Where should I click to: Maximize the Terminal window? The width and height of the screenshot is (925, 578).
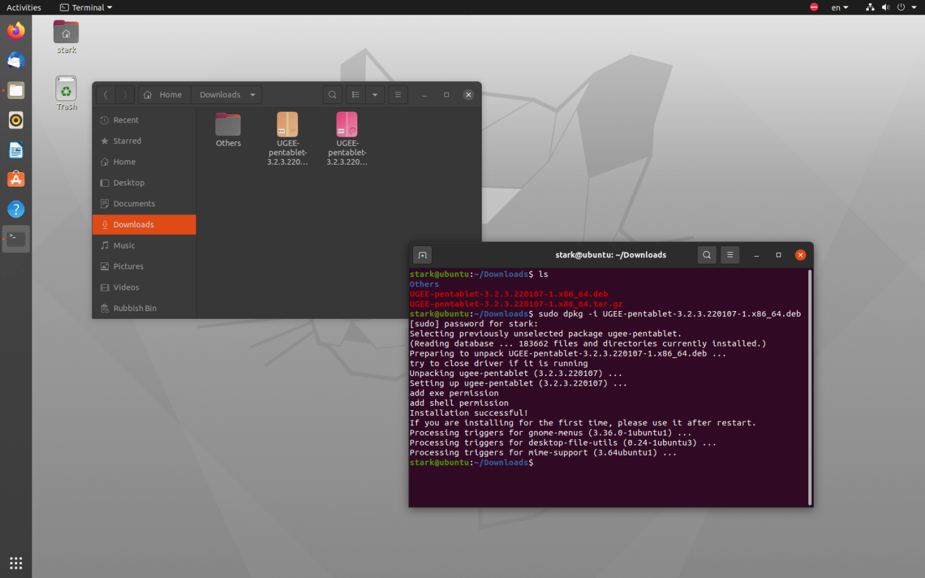click(779, 255)
